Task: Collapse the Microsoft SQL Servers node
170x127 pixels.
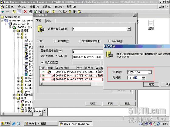Action: (x=2, y=21)
